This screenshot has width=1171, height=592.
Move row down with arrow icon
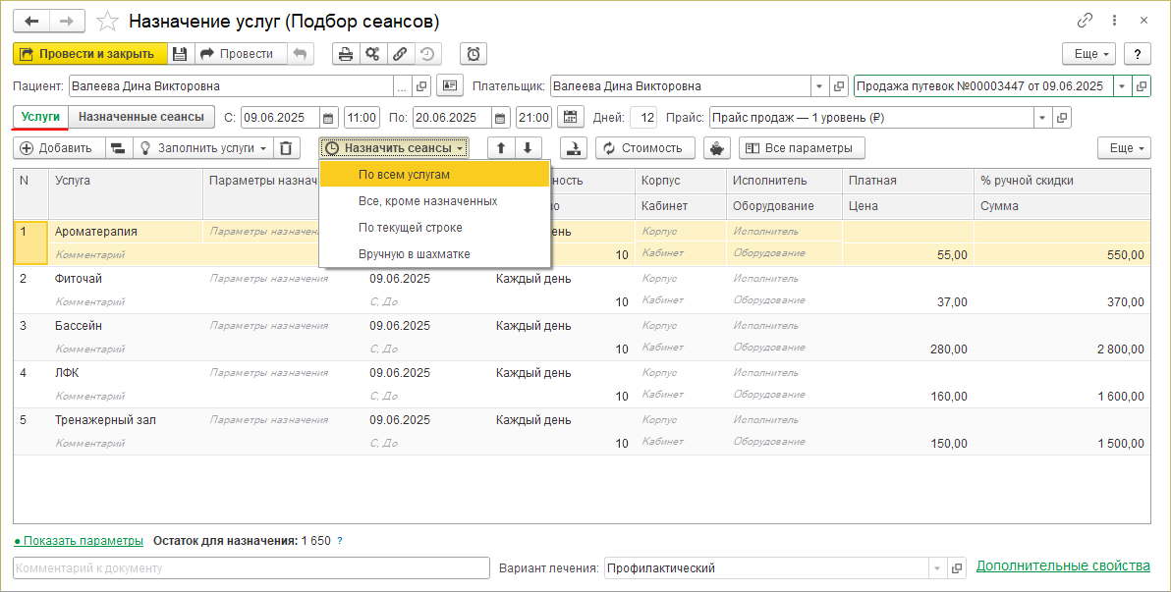528,148
